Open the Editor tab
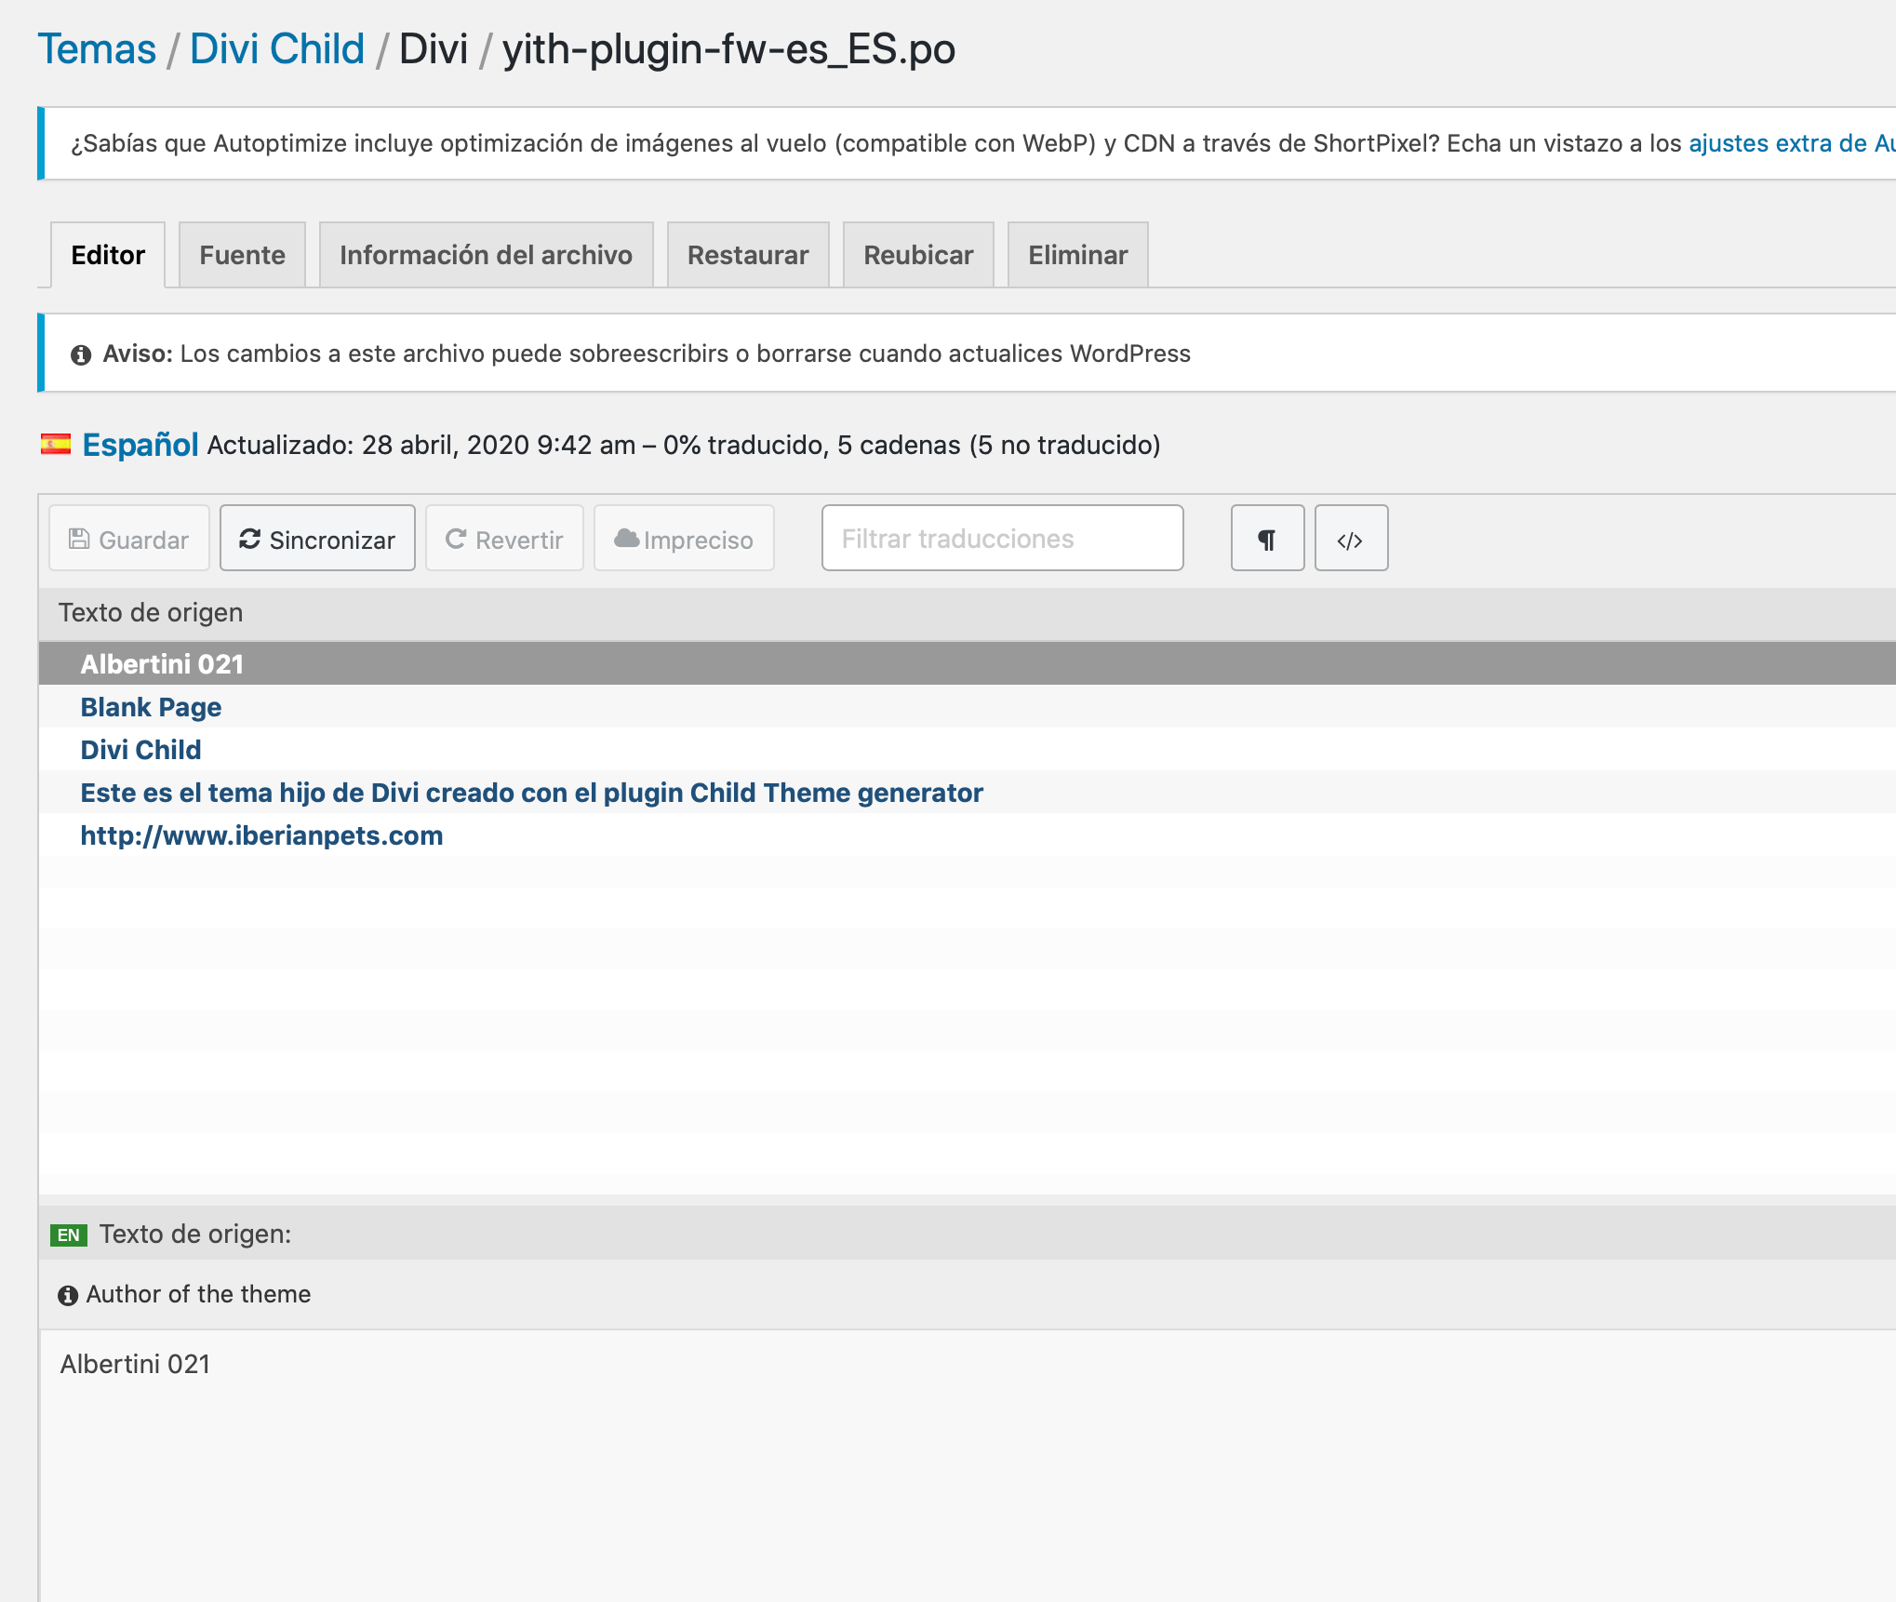The width and height of the screenshot is (1896, 1602). 108,255
